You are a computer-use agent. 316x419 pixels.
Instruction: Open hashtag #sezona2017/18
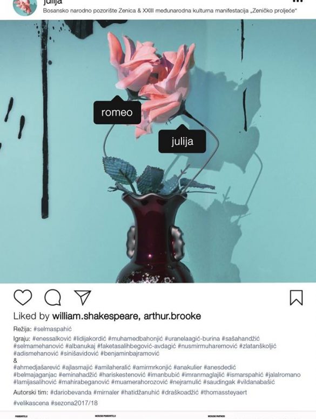74,403
